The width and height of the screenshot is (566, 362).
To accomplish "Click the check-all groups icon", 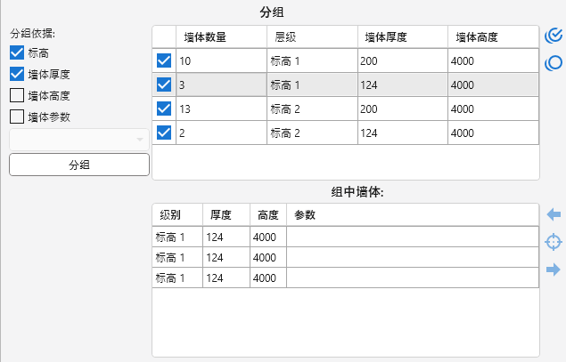I will point(554,36).
